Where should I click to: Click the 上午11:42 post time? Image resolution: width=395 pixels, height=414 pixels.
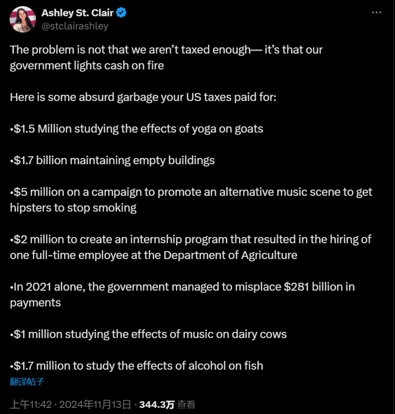[31, 404]
